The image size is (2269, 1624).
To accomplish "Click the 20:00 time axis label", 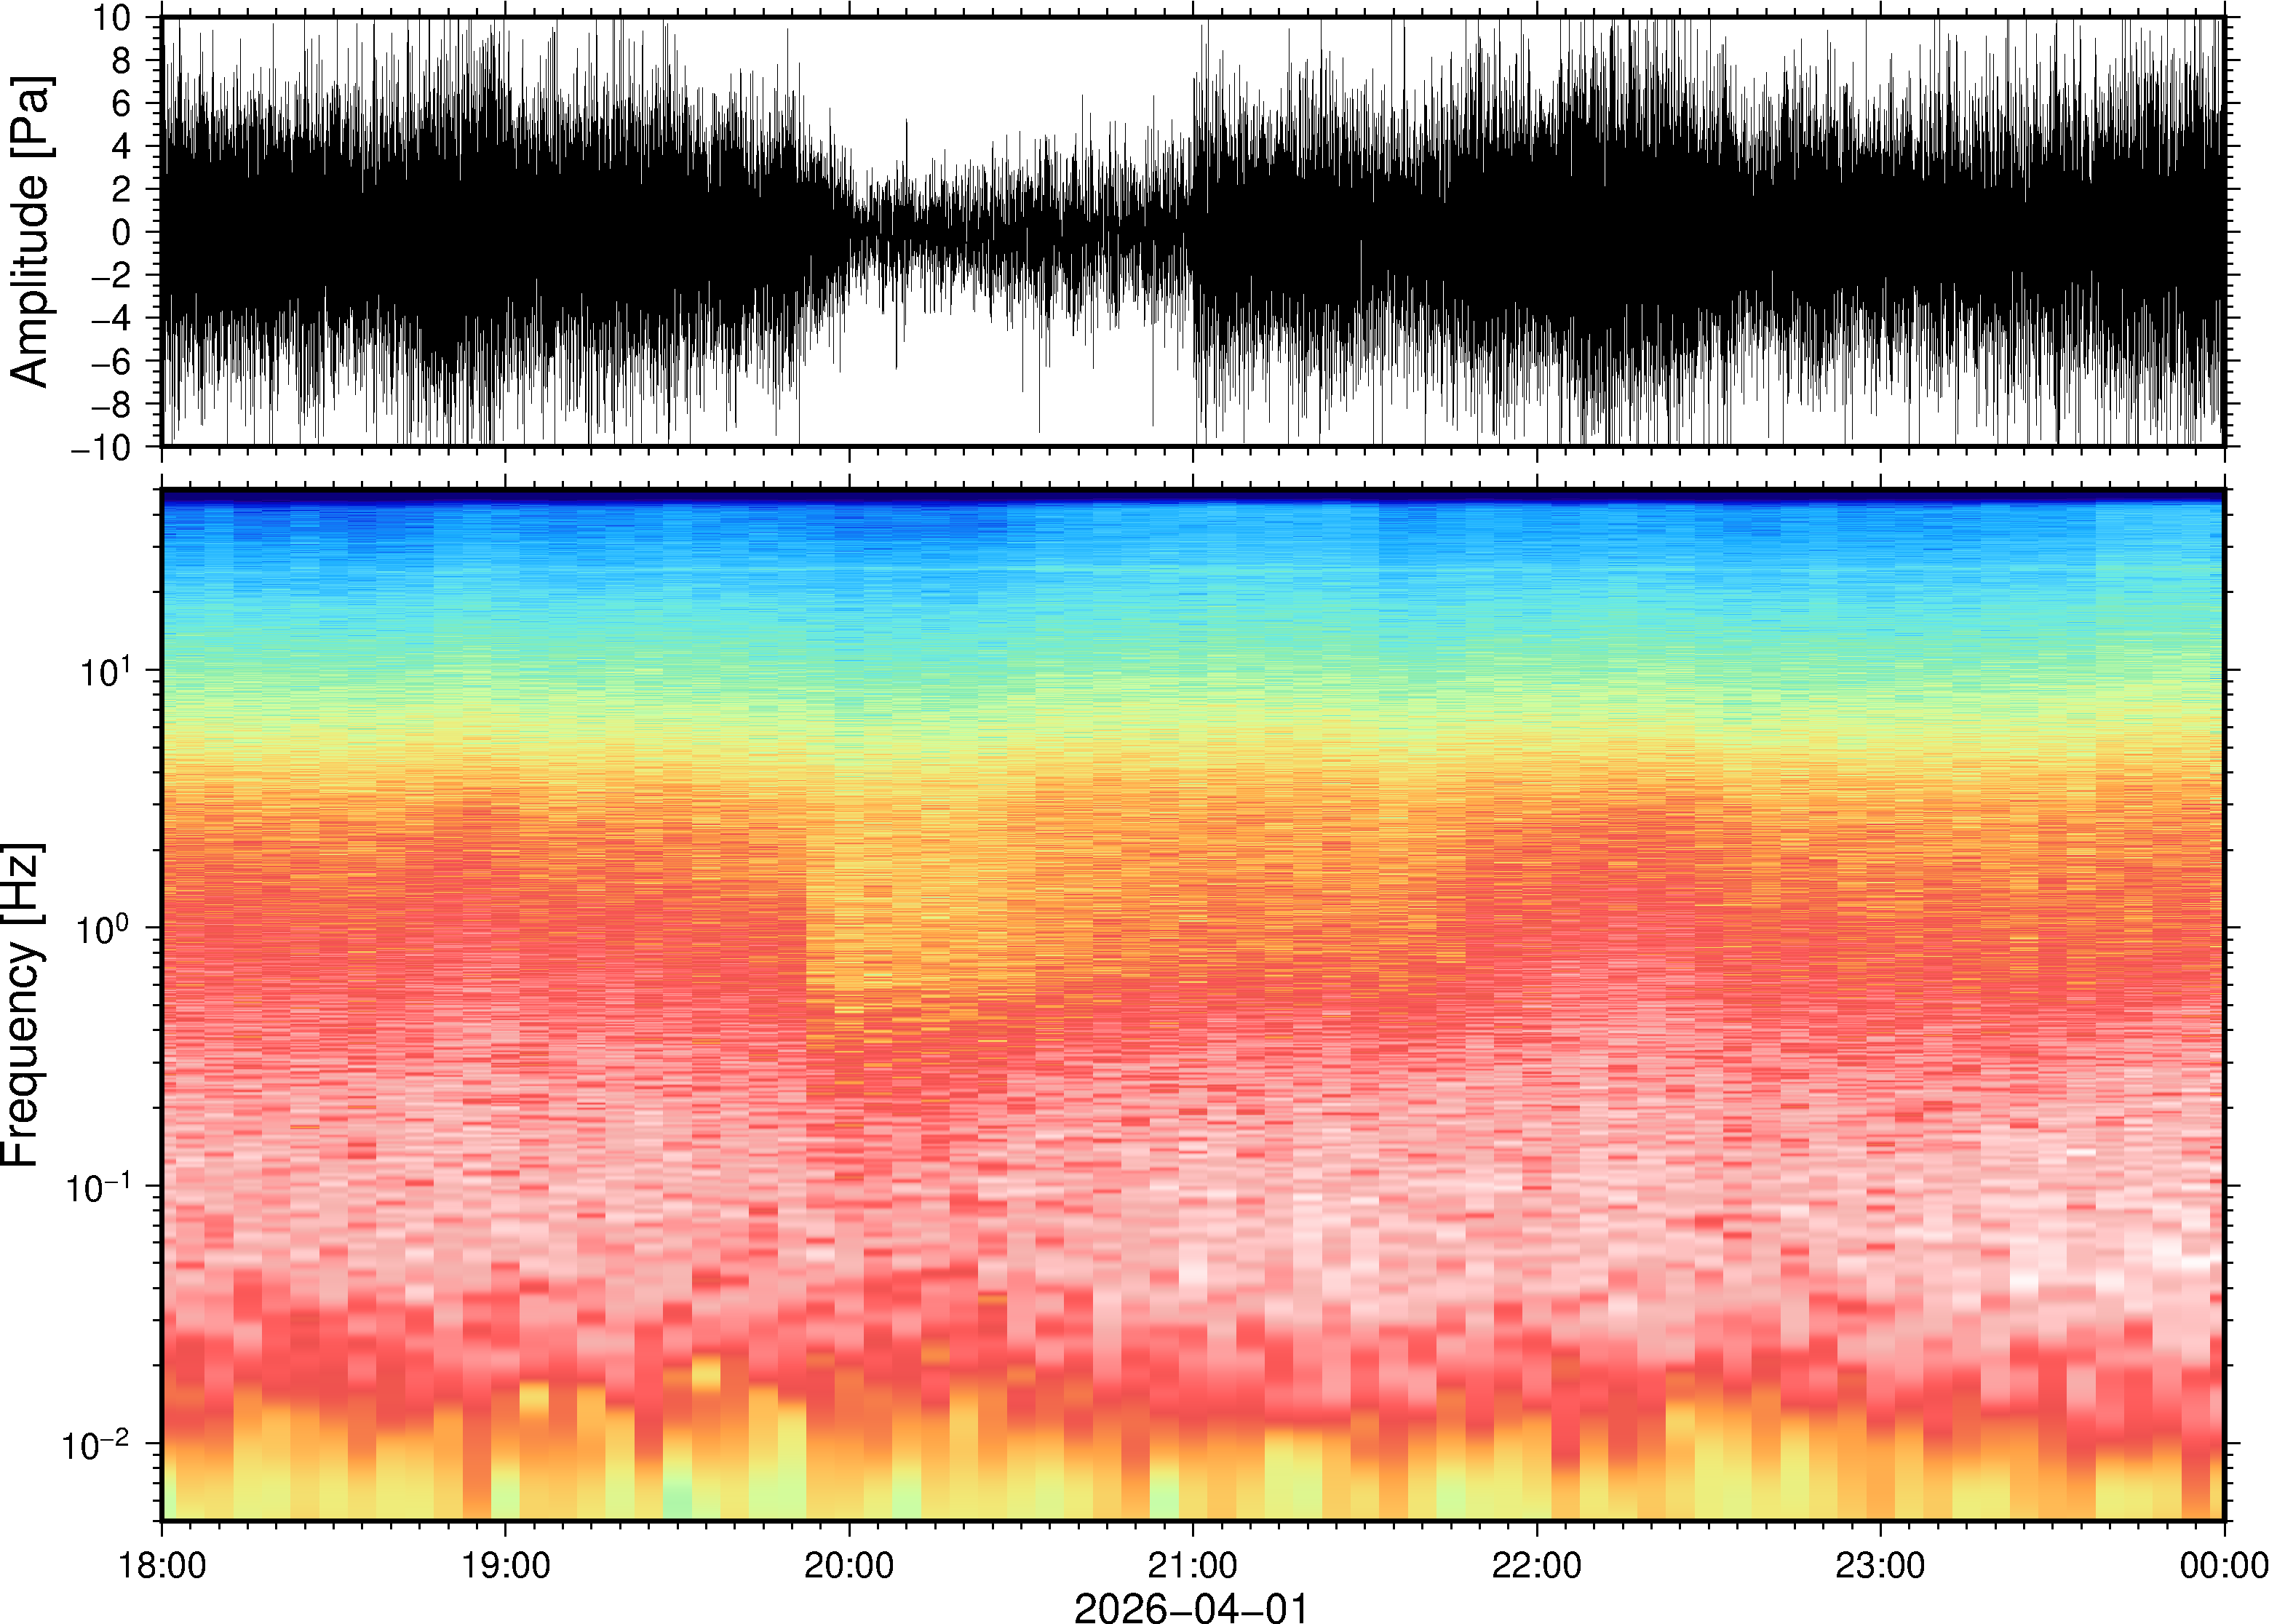I will 849,1565.
